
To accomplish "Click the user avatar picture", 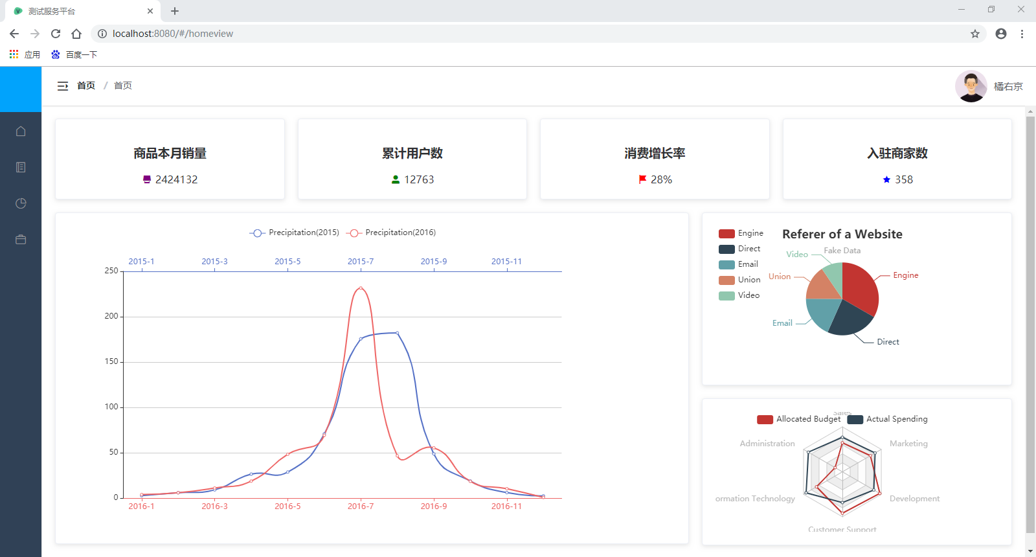I will point(971,86).
